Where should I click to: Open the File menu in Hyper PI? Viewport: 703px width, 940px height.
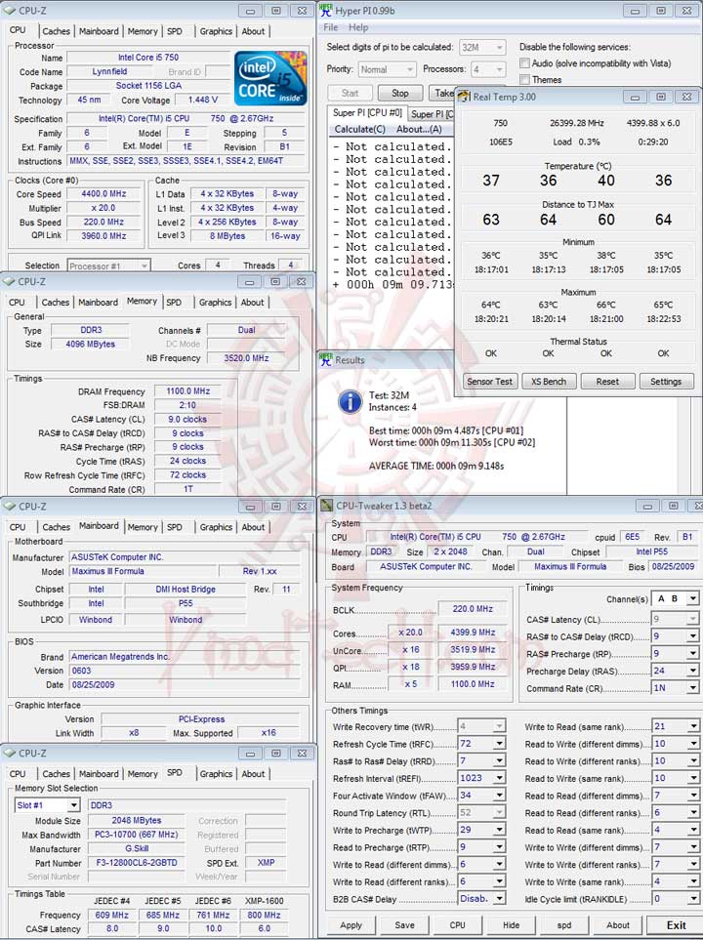(330, 27)
